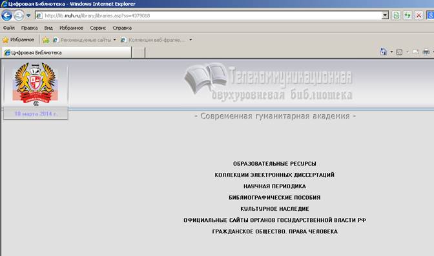Open the Сервис menu
The width and height of the screenshot is (434, 256).
point(98,28)
